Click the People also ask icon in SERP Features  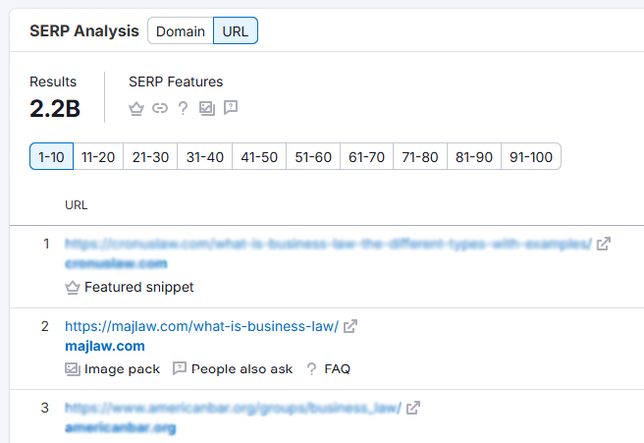click(x=231, y=108)
